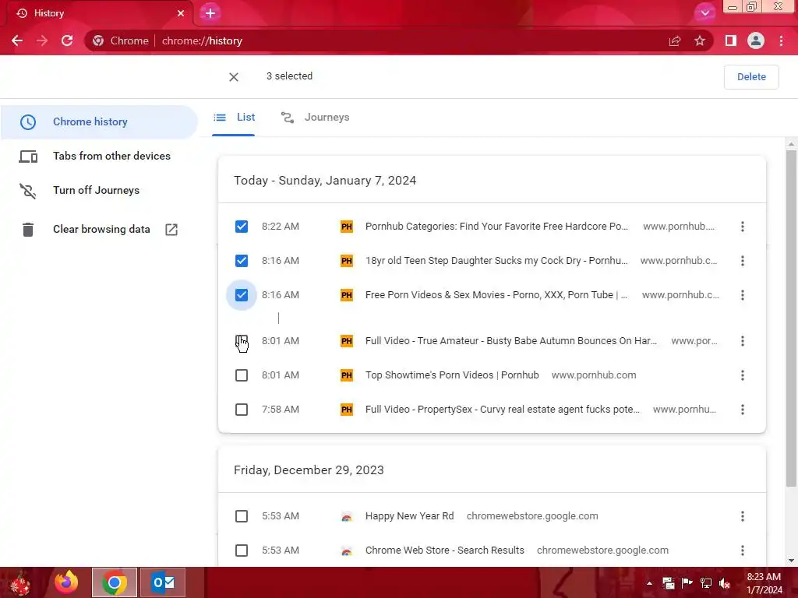The height and width of the screenshot is (598, 798).
Task: Go back using the browser back arrow
Action: 17,40
